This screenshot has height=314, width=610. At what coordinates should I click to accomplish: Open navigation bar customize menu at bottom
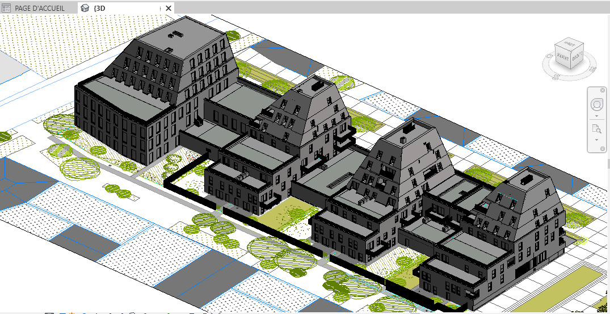[602, 149]
